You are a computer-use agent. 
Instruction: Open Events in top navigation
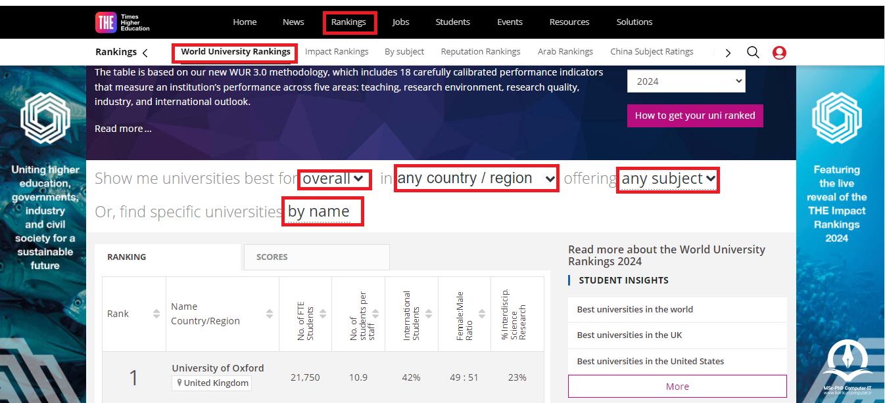[510, 22]
